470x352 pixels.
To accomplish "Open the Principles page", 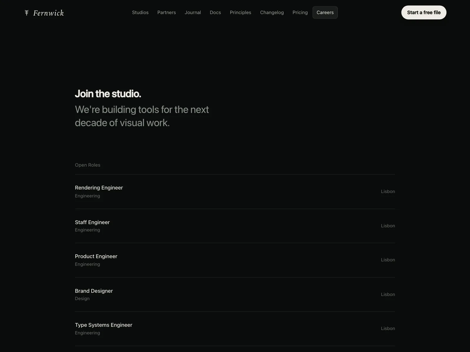I will coord(240,12).
